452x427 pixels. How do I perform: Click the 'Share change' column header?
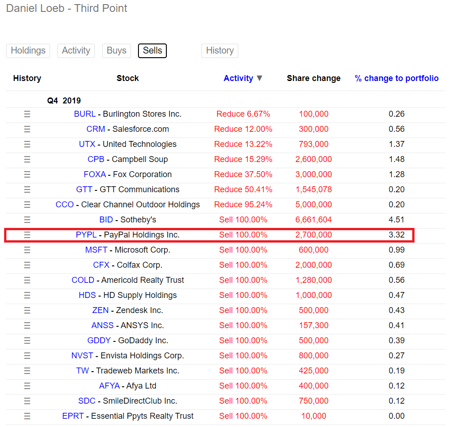tap(314, 78)
